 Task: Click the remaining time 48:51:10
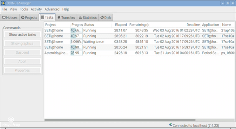click(141, 42)
